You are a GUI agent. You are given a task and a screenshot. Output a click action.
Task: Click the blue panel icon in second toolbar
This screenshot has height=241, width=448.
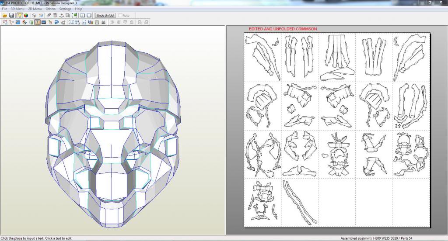coord(18,22)
